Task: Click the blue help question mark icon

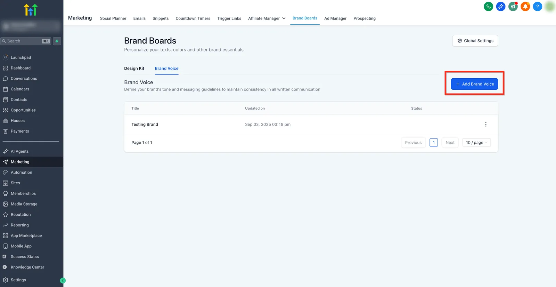Action: coord(537,6)
